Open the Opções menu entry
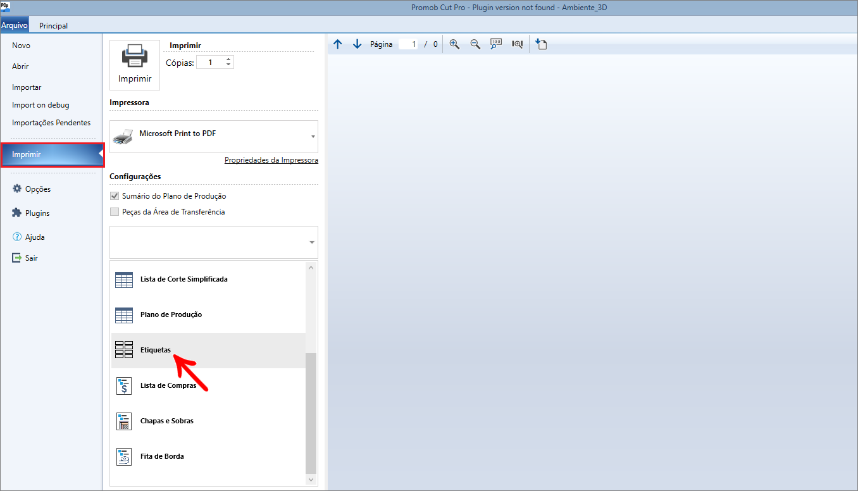This screenshot has height=491, width=858. [38, 189]
